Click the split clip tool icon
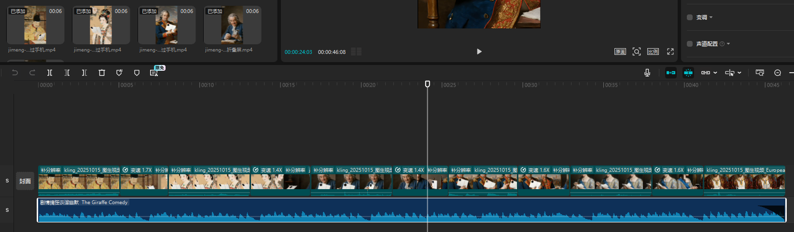This screenshot has width=794, height=232. coord(50,73)
